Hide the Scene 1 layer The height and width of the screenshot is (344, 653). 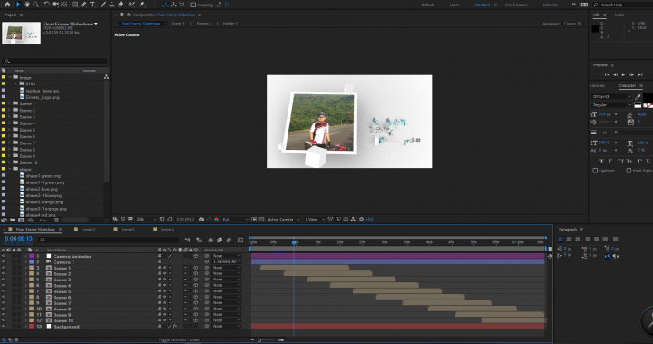pos(4,268)
